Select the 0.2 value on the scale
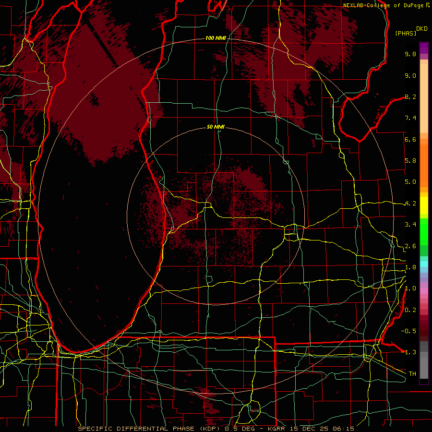 [410, 310]
